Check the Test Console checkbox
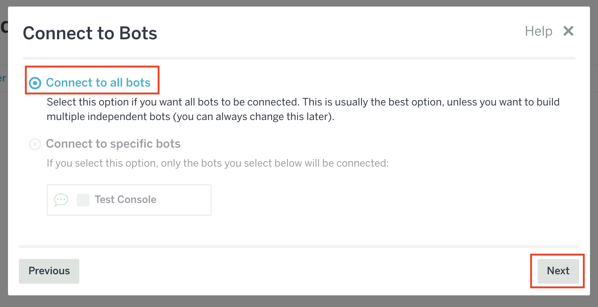Screen dimensions: 598x307 (83, 200)
